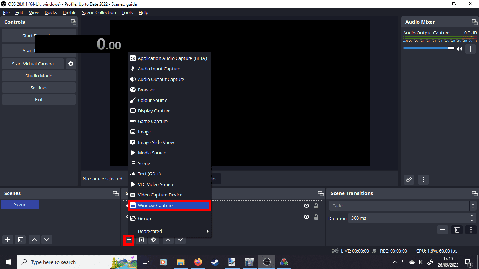The image size is (479, 269).
Task: Pop out the Controls dock
Action: click(x=73, y=22)
